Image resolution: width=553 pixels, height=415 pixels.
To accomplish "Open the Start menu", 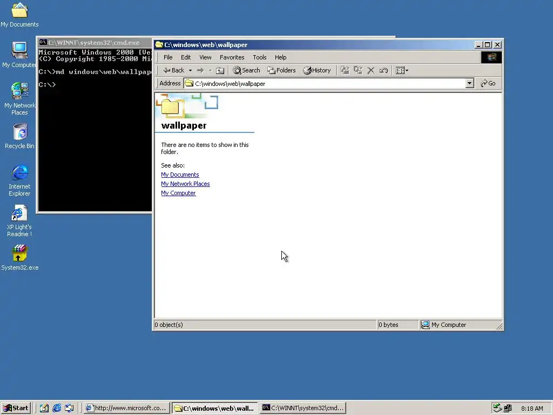I will (16, 408).
